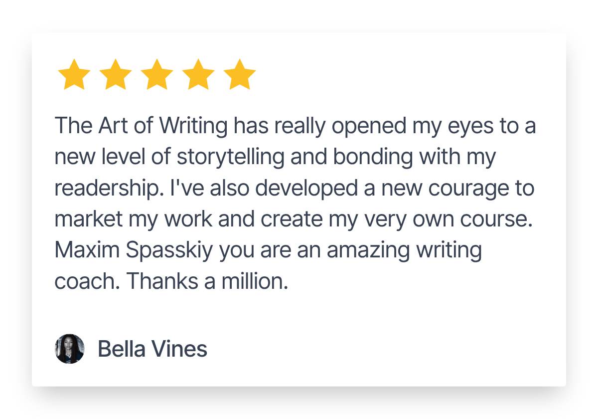Click the second rating star

tap(115, 75)
